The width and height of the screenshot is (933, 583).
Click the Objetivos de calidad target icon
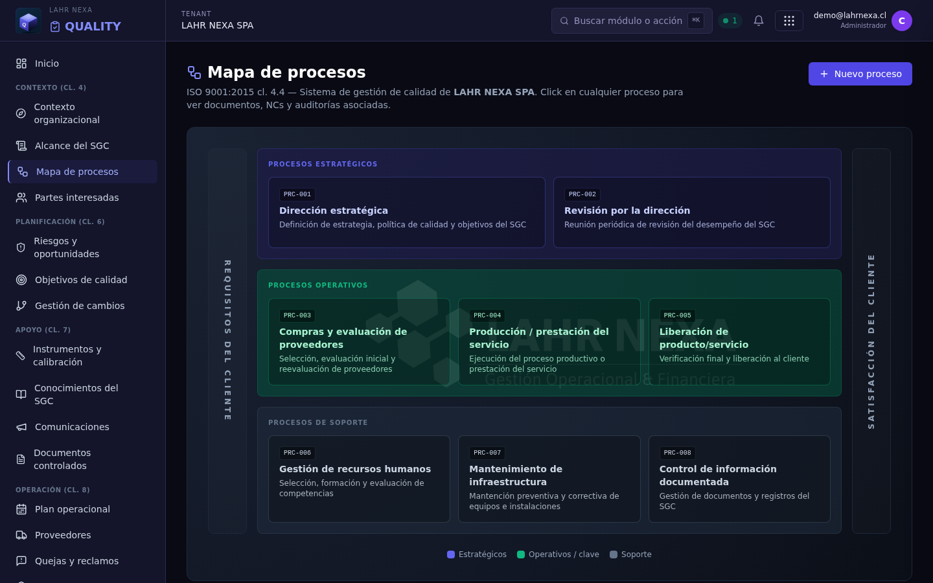click(21, 280)
